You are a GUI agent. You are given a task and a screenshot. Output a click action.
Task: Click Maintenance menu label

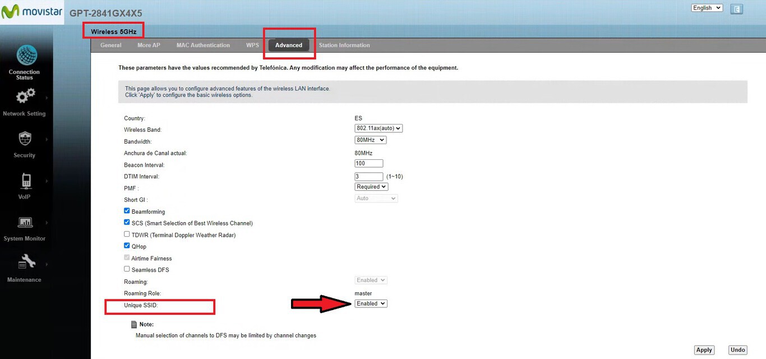click(24, 279)
